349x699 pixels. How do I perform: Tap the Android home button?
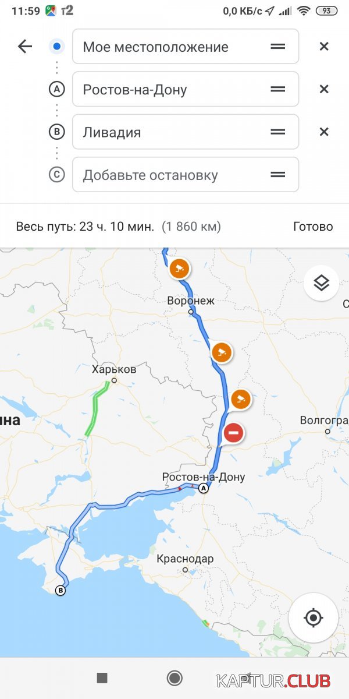(174, 677)
